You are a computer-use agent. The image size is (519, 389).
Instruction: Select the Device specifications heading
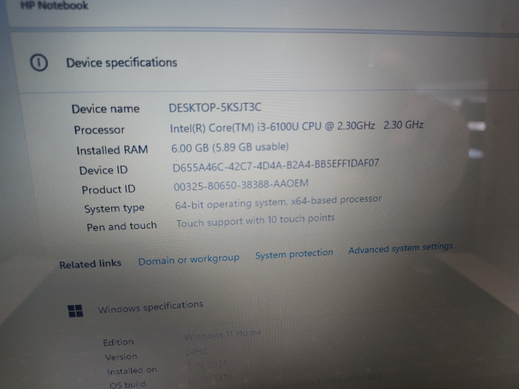click(121, 63)
